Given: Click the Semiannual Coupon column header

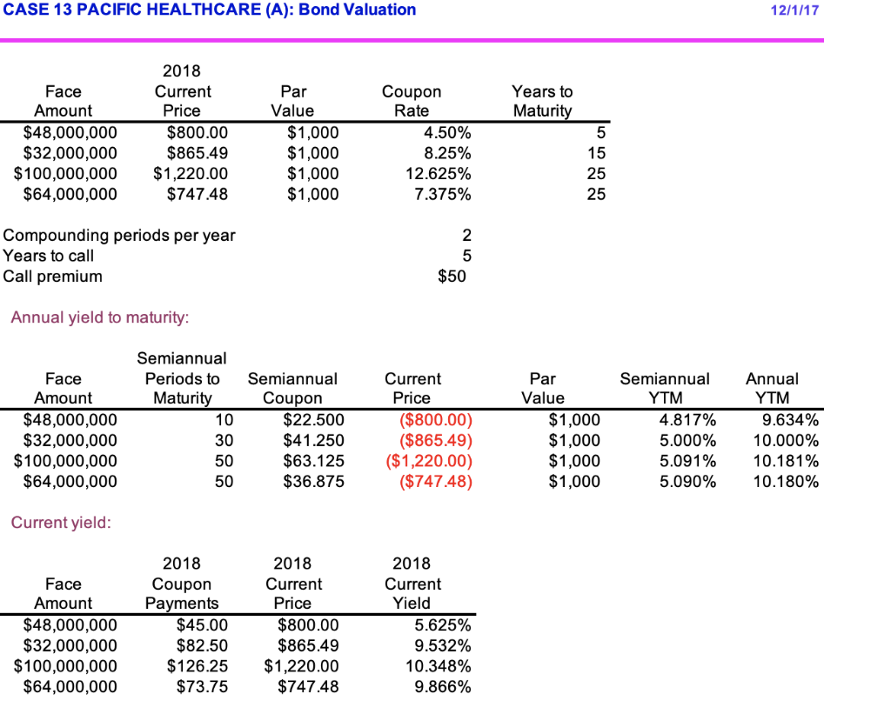Looking at the screenshot, I should point(292,389).
